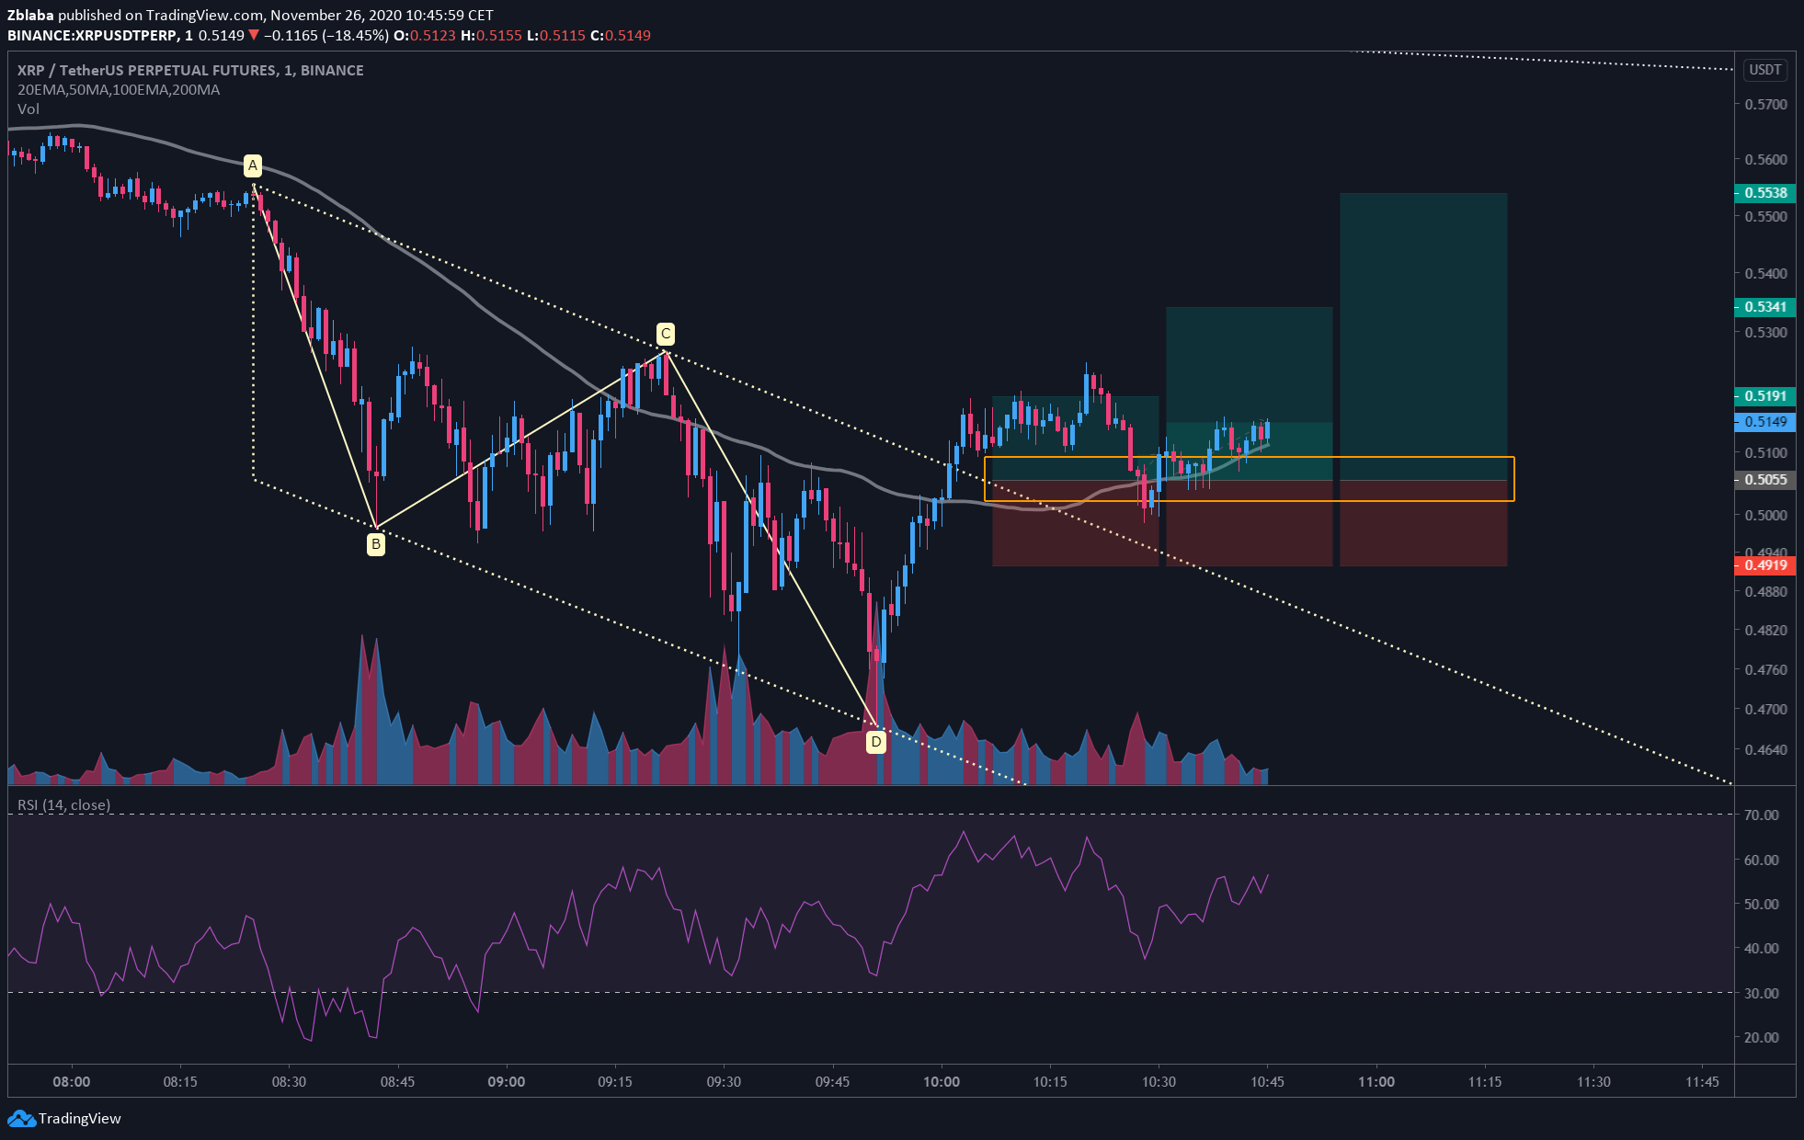1804x1140 pixels.
Task: Click the 11:45 time axis label
Action: coord(1703,1081)
